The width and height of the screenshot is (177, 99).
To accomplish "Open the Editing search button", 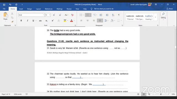I will coord(163,16).
